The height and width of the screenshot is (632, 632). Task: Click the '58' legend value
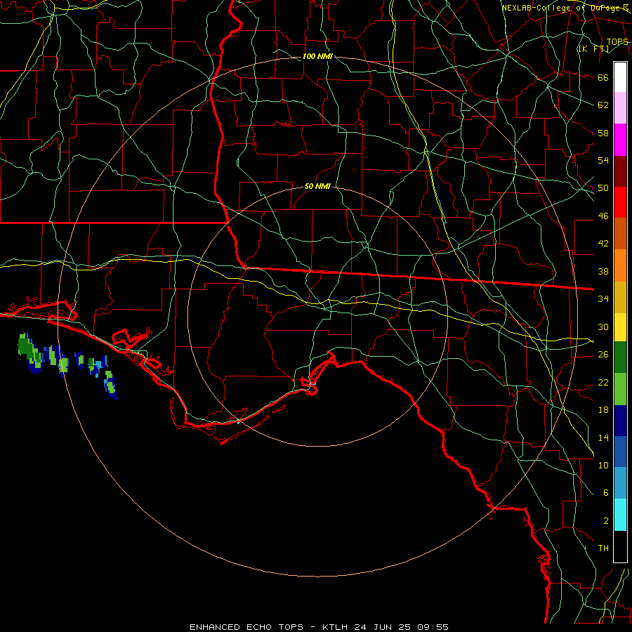coord(603,133)
